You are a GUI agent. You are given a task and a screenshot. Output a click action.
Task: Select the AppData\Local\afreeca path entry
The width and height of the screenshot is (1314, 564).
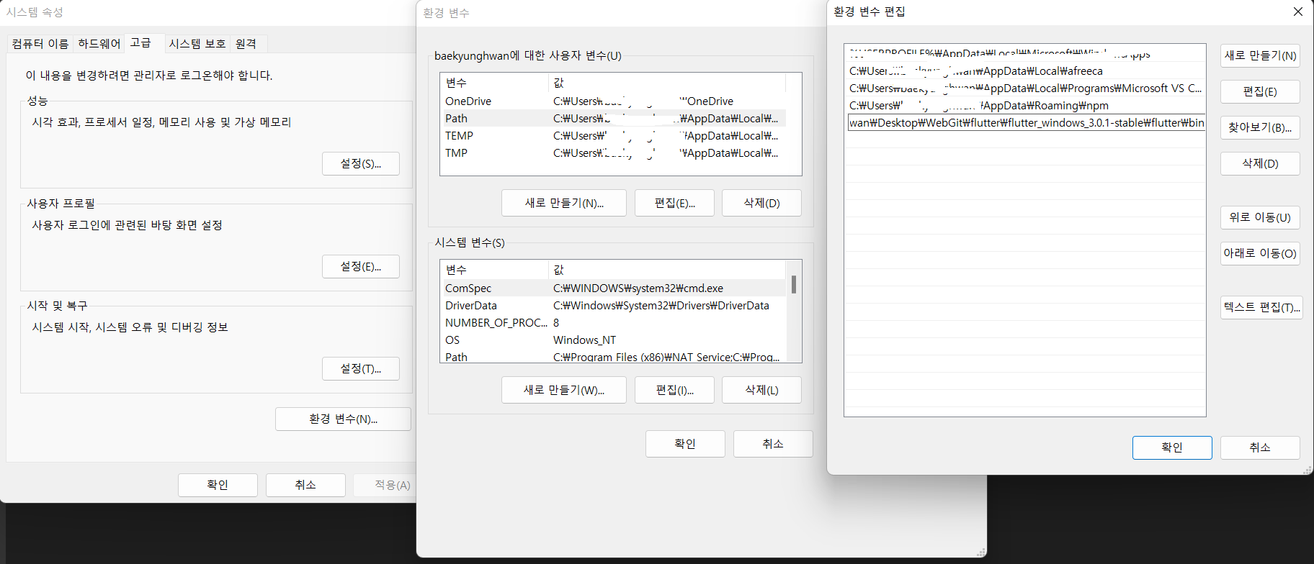[1025, 71]
